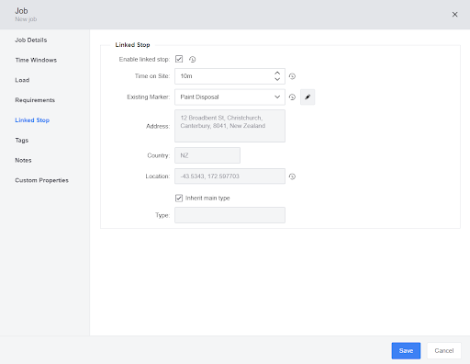Click the history icon beside Enable linked stop
This screenshot has height=364, width=470.
point(192,59)
